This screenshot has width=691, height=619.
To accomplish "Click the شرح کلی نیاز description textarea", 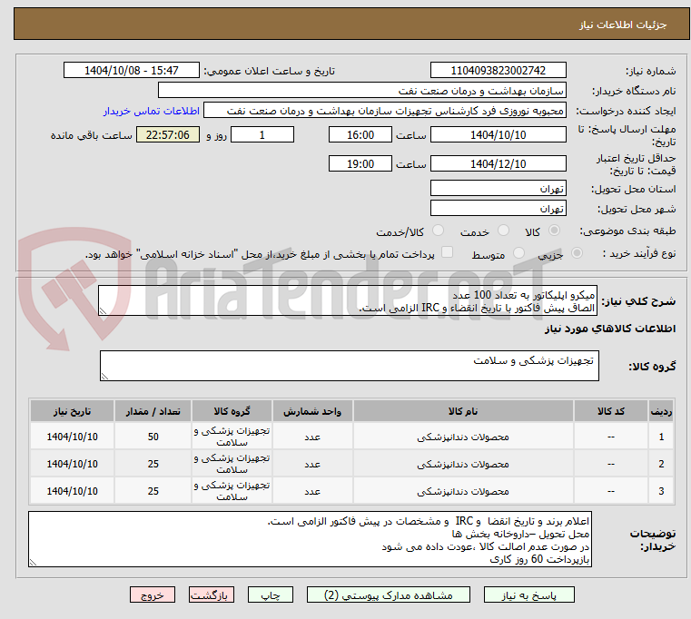I will coord(348,300).
